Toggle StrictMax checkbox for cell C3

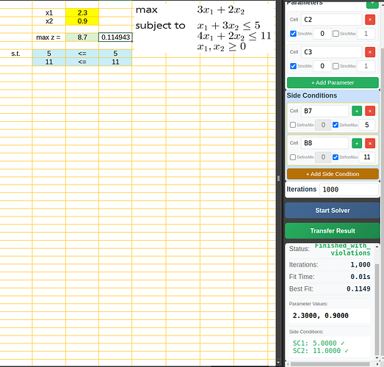click(x=336, y=66)
